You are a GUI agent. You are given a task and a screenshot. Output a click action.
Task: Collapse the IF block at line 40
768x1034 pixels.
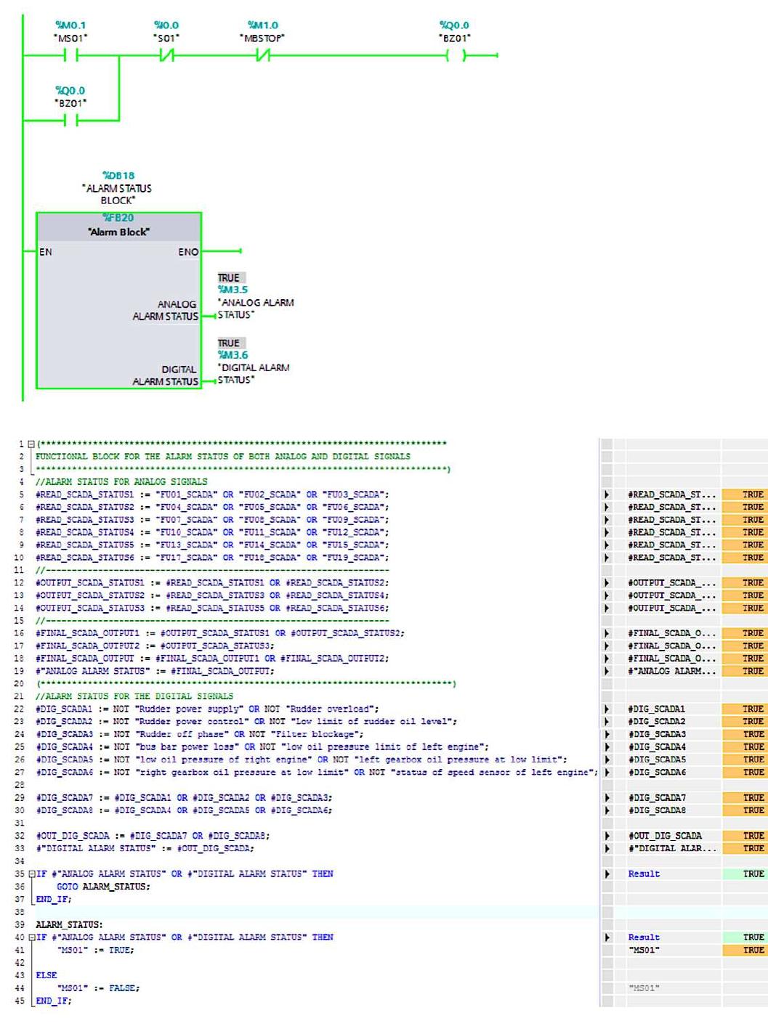click(x=31, y=937)
